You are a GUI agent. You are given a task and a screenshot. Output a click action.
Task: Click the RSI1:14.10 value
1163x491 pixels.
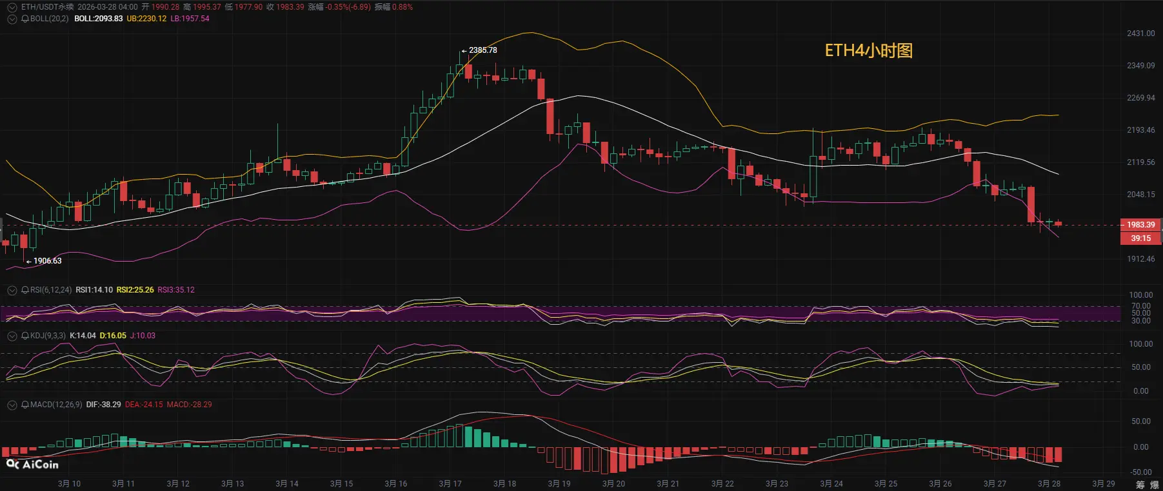tap(94, 290)
